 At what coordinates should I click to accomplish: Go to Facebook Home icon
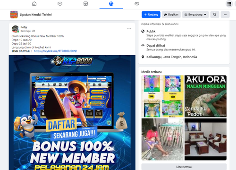[x=34, y=4]
